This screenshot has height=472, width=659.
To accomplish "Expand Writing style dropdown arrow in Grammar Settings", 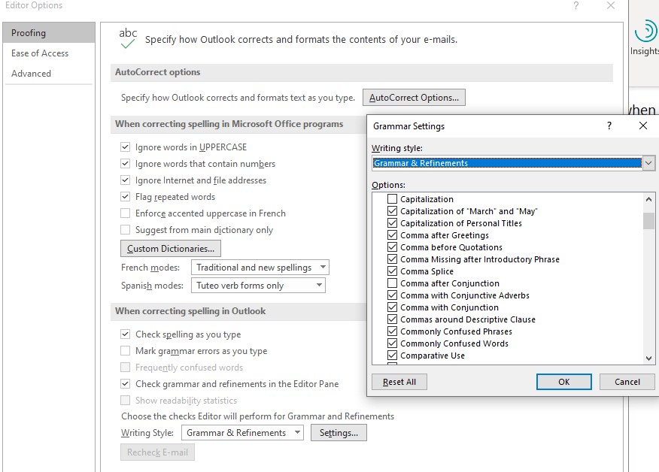I will pyautogui.click(x=648, y=162).
